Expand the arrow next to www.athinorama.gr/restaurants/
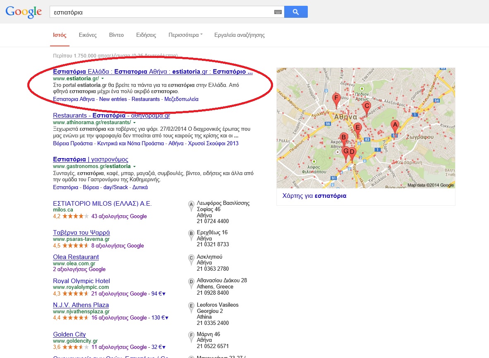Image resolution: width=489 pixels, height=358 pixels. pyautogui.click(x=134, y=123)
